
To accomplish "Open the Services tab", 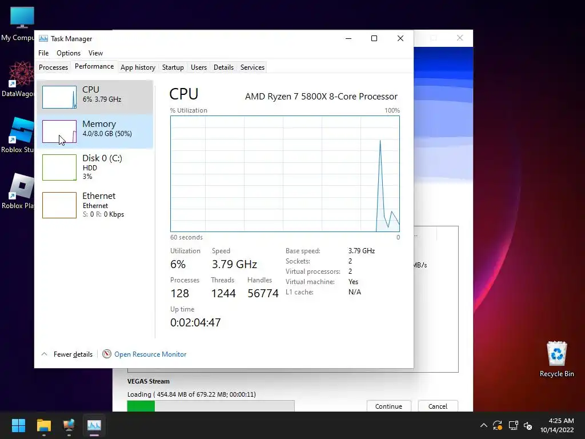I will (252, 67).
